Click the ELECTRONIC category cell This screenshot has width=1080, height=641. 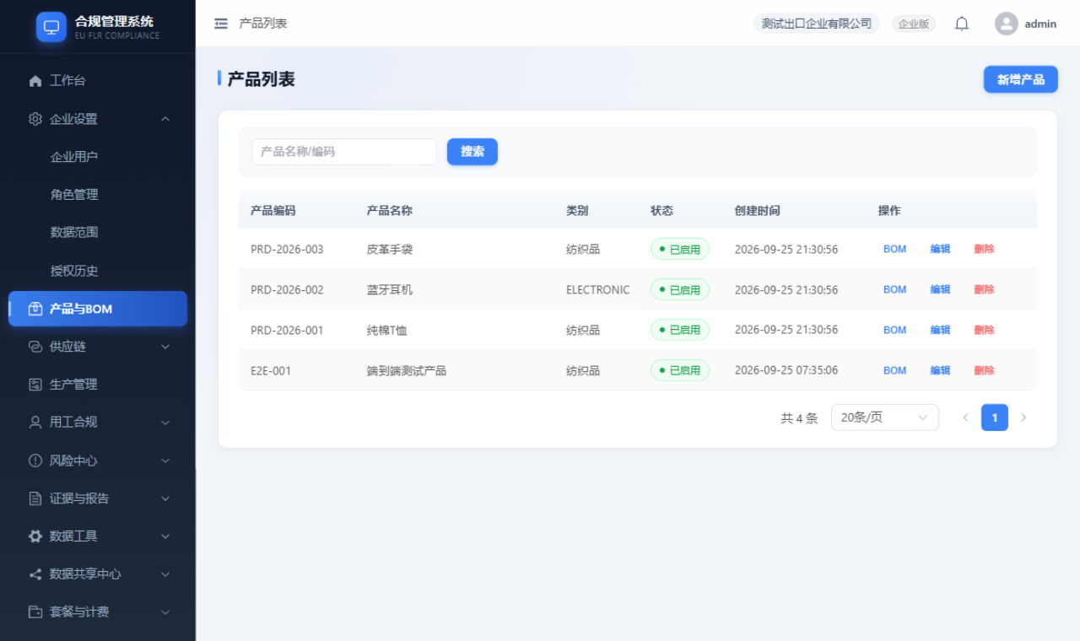pyautogui.click(x=597, y=289)
